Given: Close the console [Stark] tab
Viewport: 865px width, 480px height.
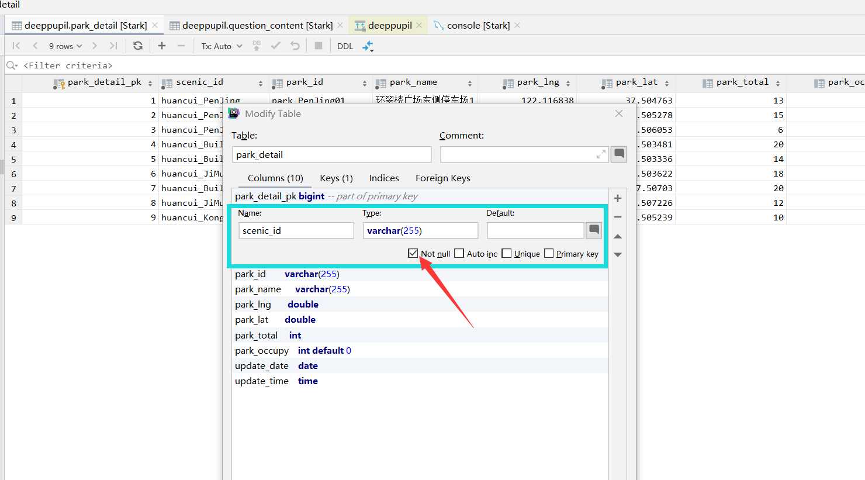Looking at the screenshot, I should tap(517, 25).
